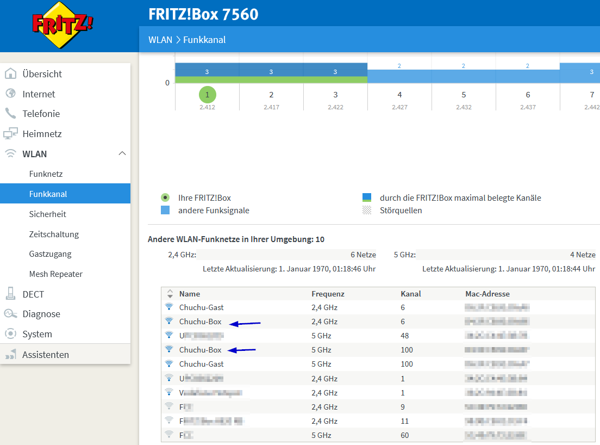Click wifi signal icon of Chuchu-Box 5 GHz row

click(x=169, y=349)
